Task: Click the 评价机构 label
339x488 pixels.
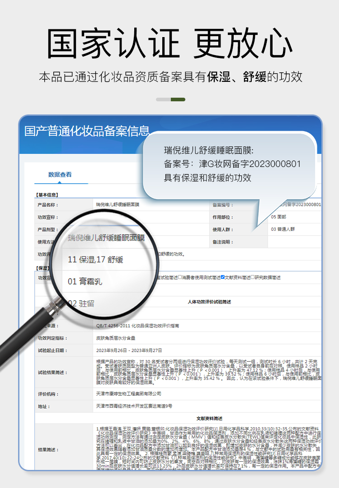Action: 48,394
